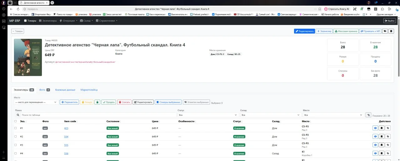The width and height of the screenshot is (400, 161).
Task: Click the bookmark sticker icon in row #2
Action: tap(382, 136)
